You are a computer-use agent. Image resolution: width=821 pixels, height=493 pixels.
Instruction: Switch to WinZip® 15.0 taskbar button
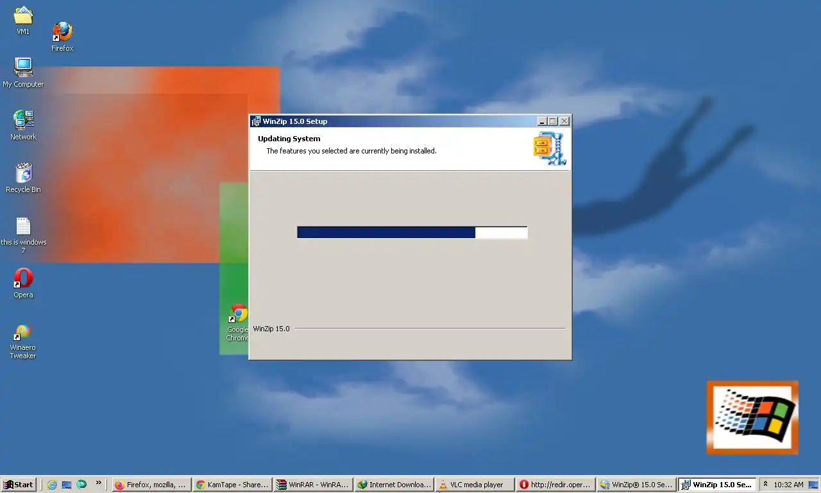click(637, 485)
